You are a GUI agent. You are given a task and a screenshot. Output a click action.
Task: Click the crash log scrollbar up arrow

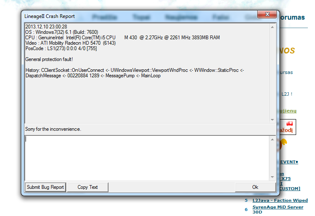point(272,27)
